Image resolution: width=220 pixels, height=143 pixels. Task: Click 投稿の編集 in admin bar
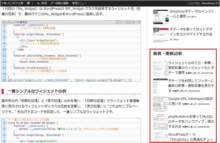click(x=59, y=3)
